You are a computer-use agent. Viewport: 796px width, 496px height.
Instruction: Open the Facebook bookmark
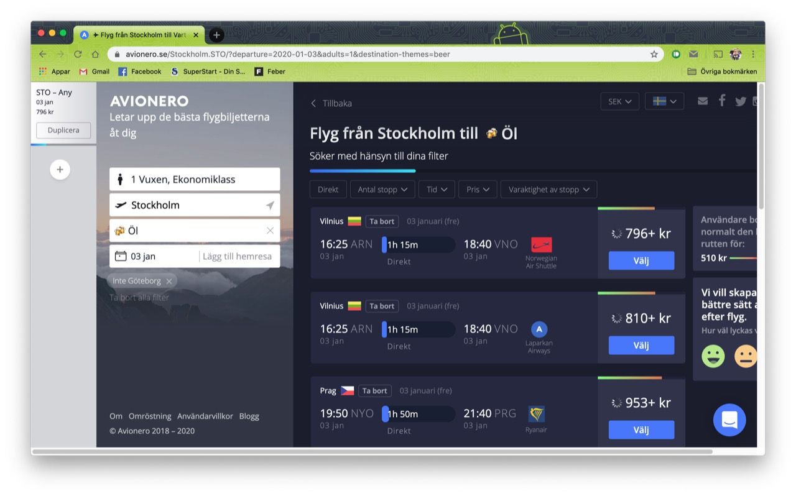point(140,71)
